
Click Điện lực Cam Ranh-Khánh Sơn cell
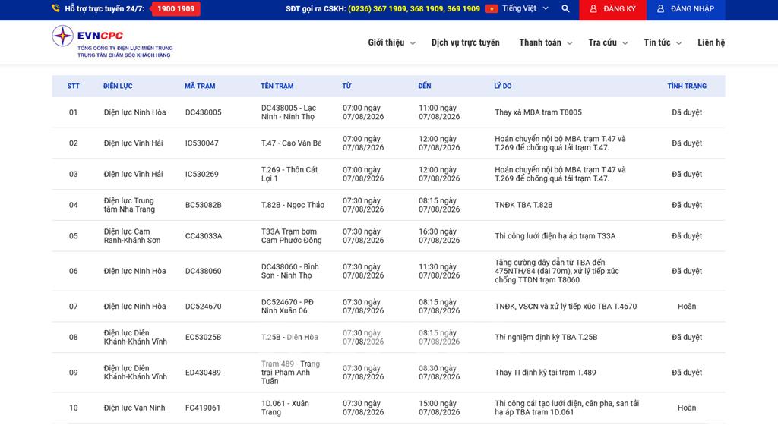tap(132, 236)
